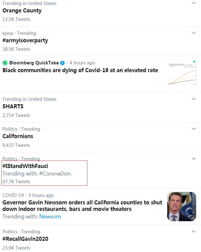Expand chevron beside #IStandWithFauci trend
The width and height of the screenshot is (201, 252).
tap(194, 159)
